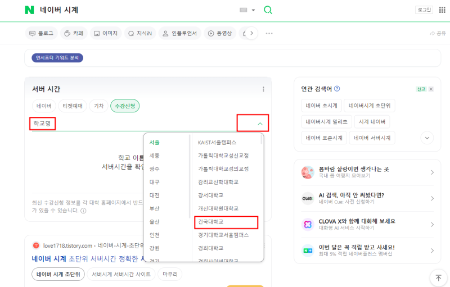The width and height of the screenshot is (450, 287).
Task: Choose 경기대학교서울캠퍼스 from the school list
Action: [223, 235]
